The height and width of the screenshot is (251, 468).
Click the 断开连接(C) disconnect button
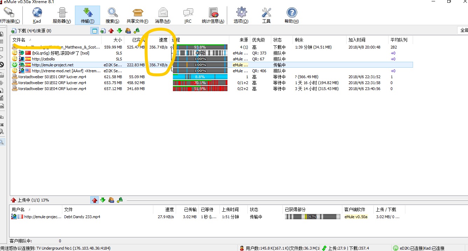point(9,16)
